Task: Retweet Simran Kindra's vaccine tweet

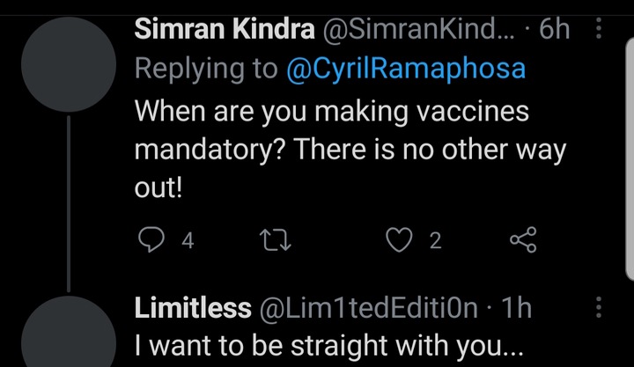Action: tap(275, 239)
